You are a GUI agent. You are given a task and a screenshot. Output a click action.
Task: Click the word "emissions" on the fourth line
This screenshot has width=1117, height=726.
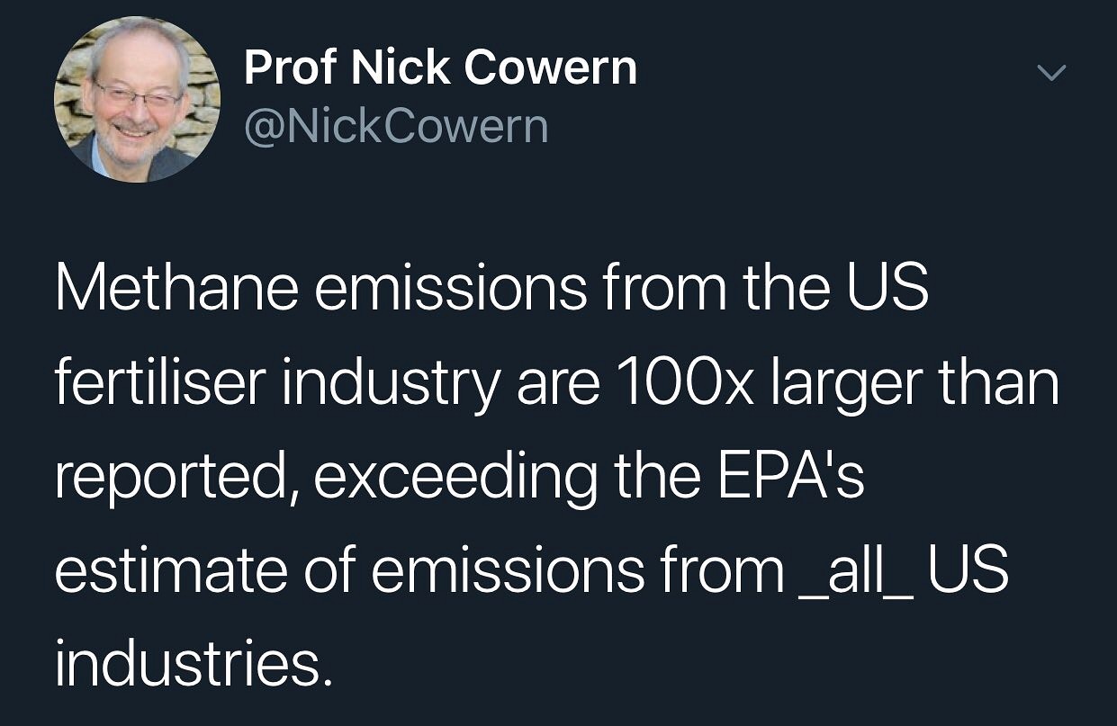tap(508, 574)
